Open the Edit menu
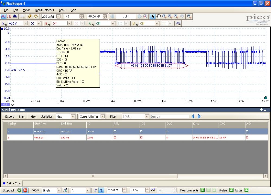 tap(15, 10)
